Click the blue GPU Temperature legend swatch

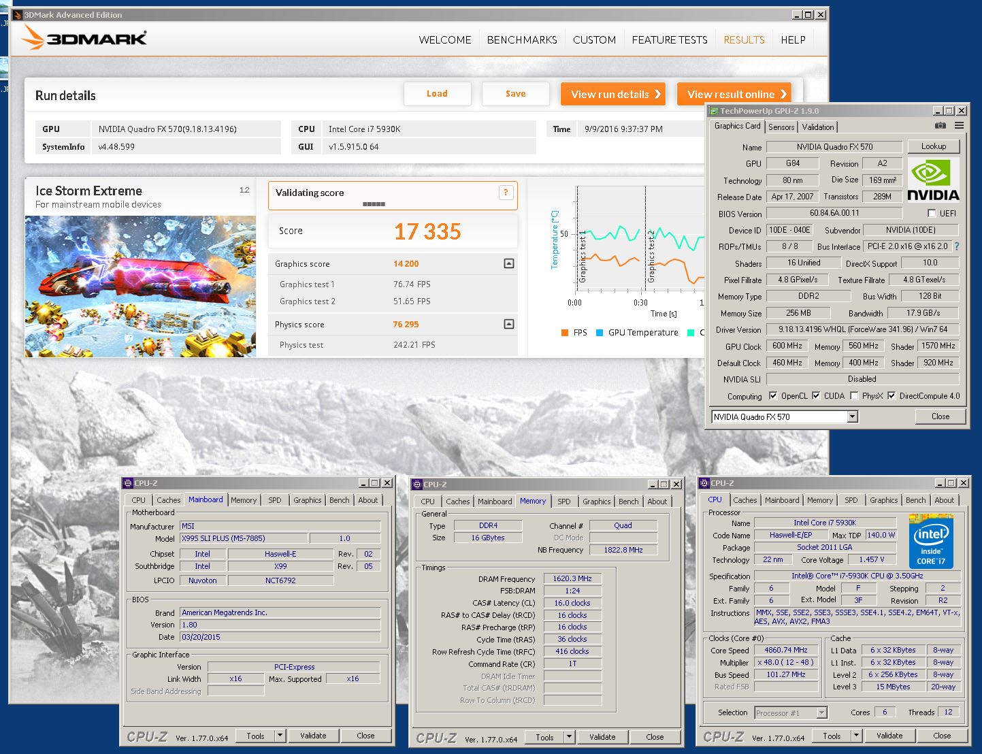click(600, 333)
